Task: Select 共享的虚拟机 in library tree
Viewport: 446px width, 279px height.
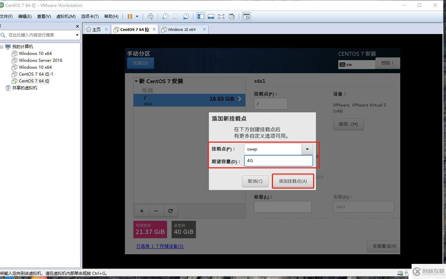Action: coord(25,88)
